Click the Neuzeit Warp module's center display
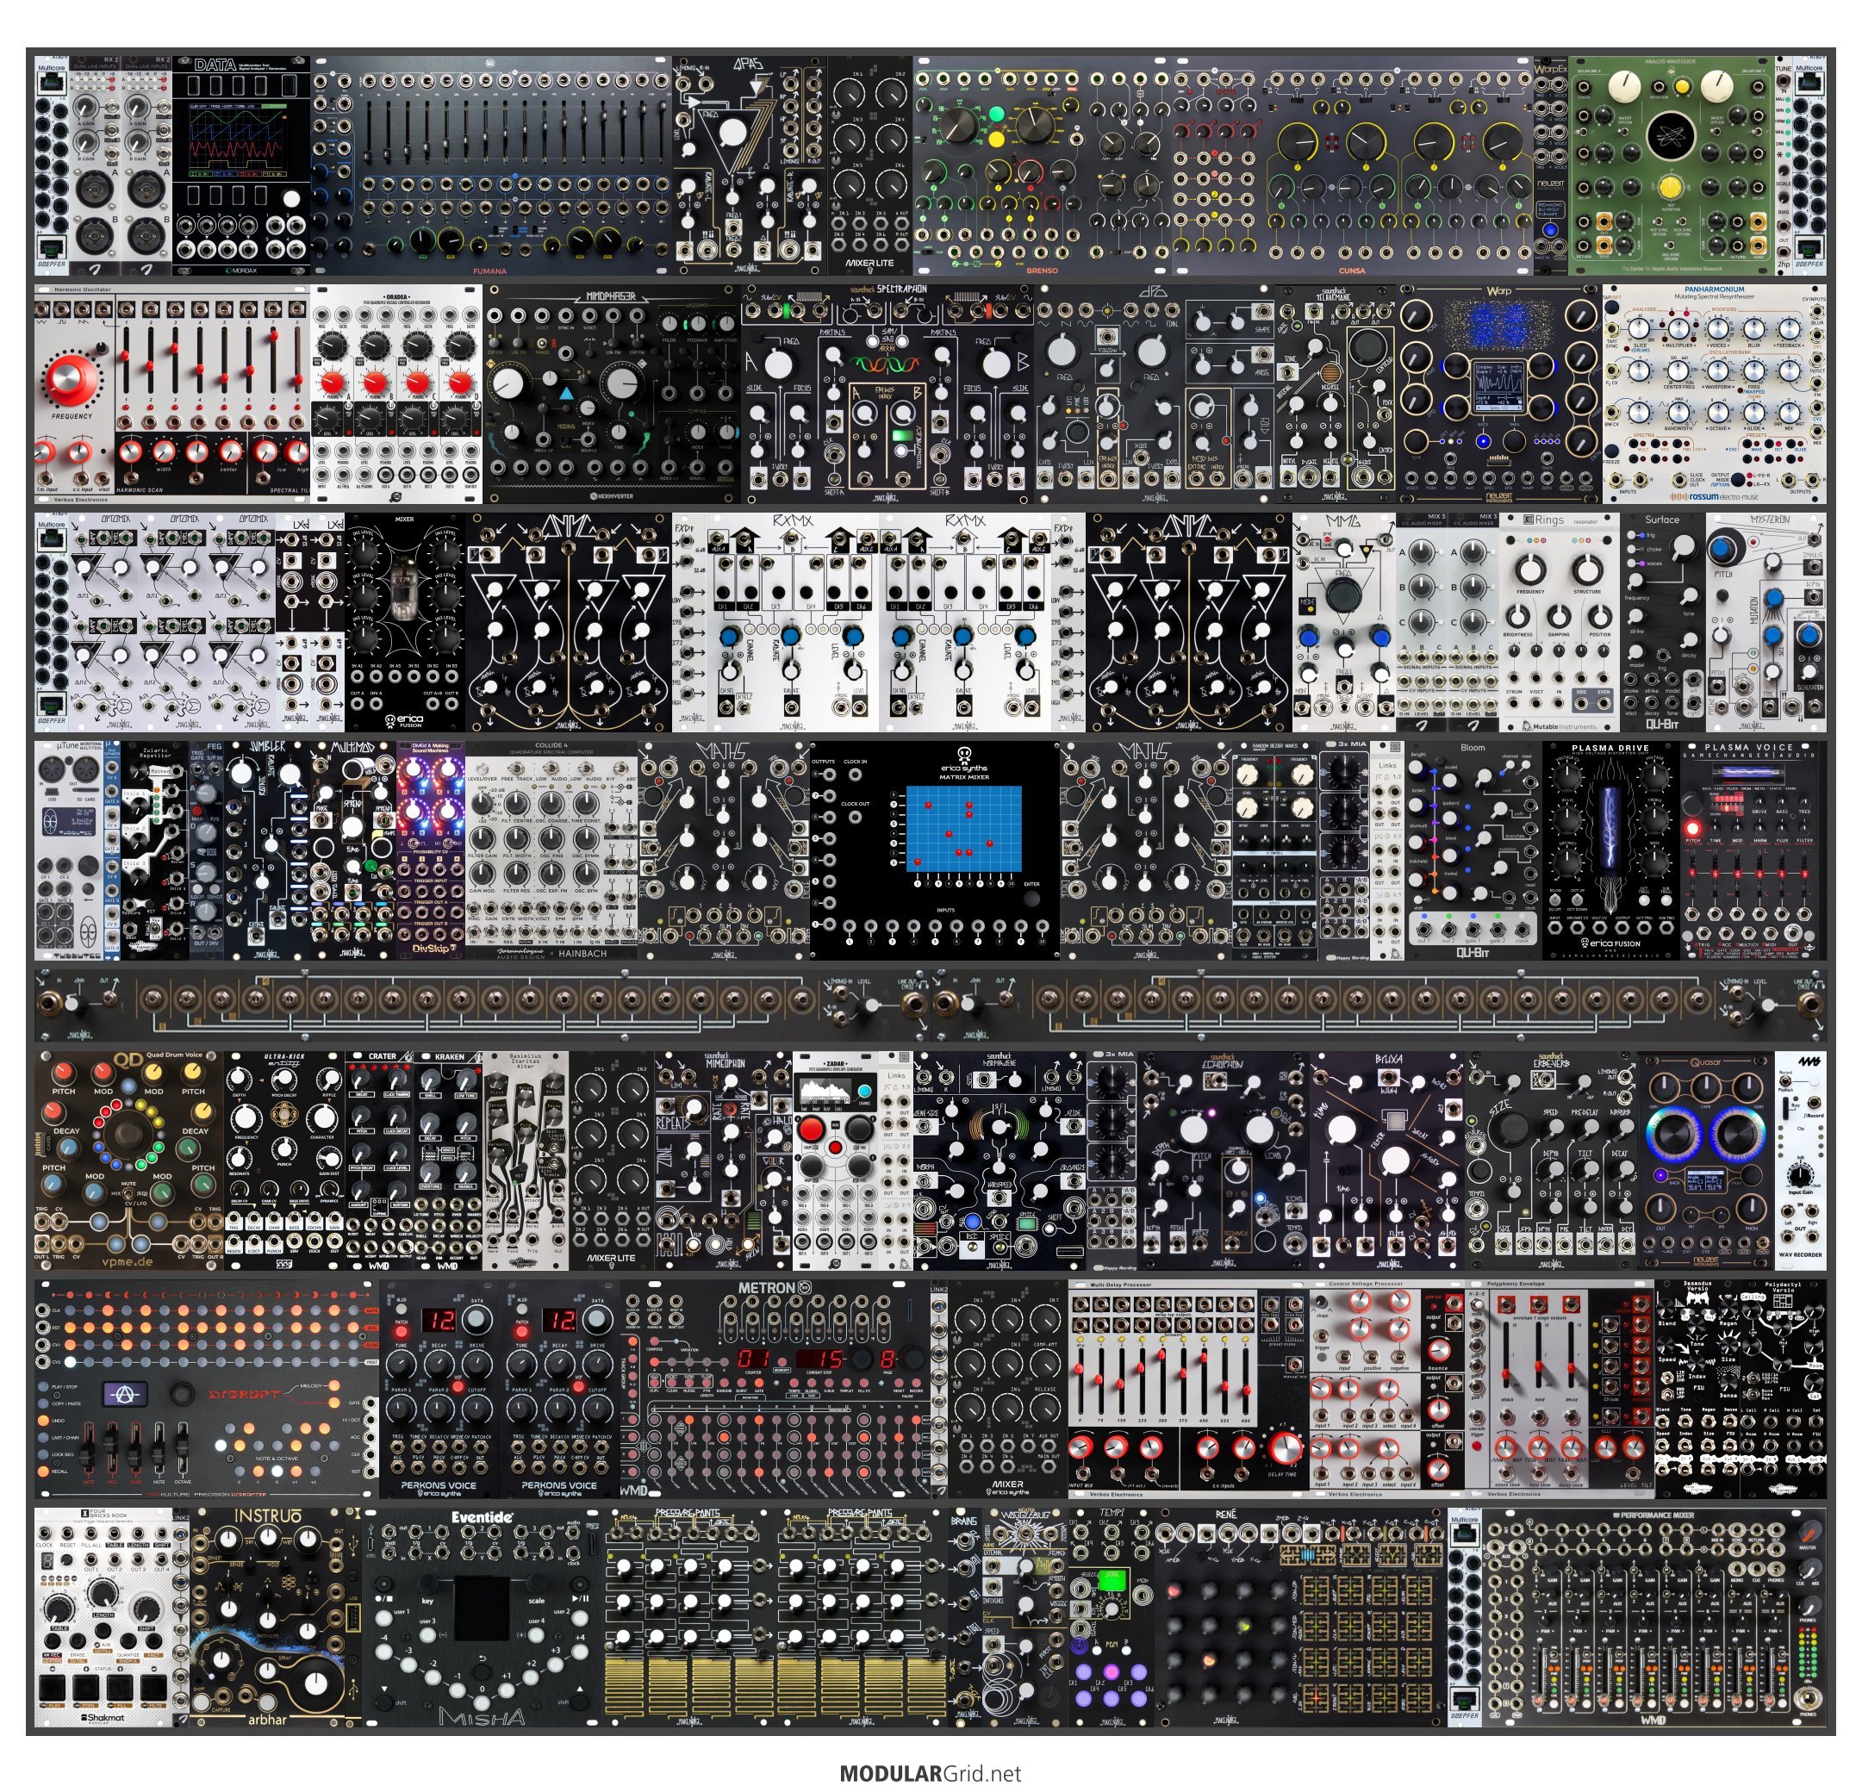The image size is (1862, 1792). (x=1498, y=389)
